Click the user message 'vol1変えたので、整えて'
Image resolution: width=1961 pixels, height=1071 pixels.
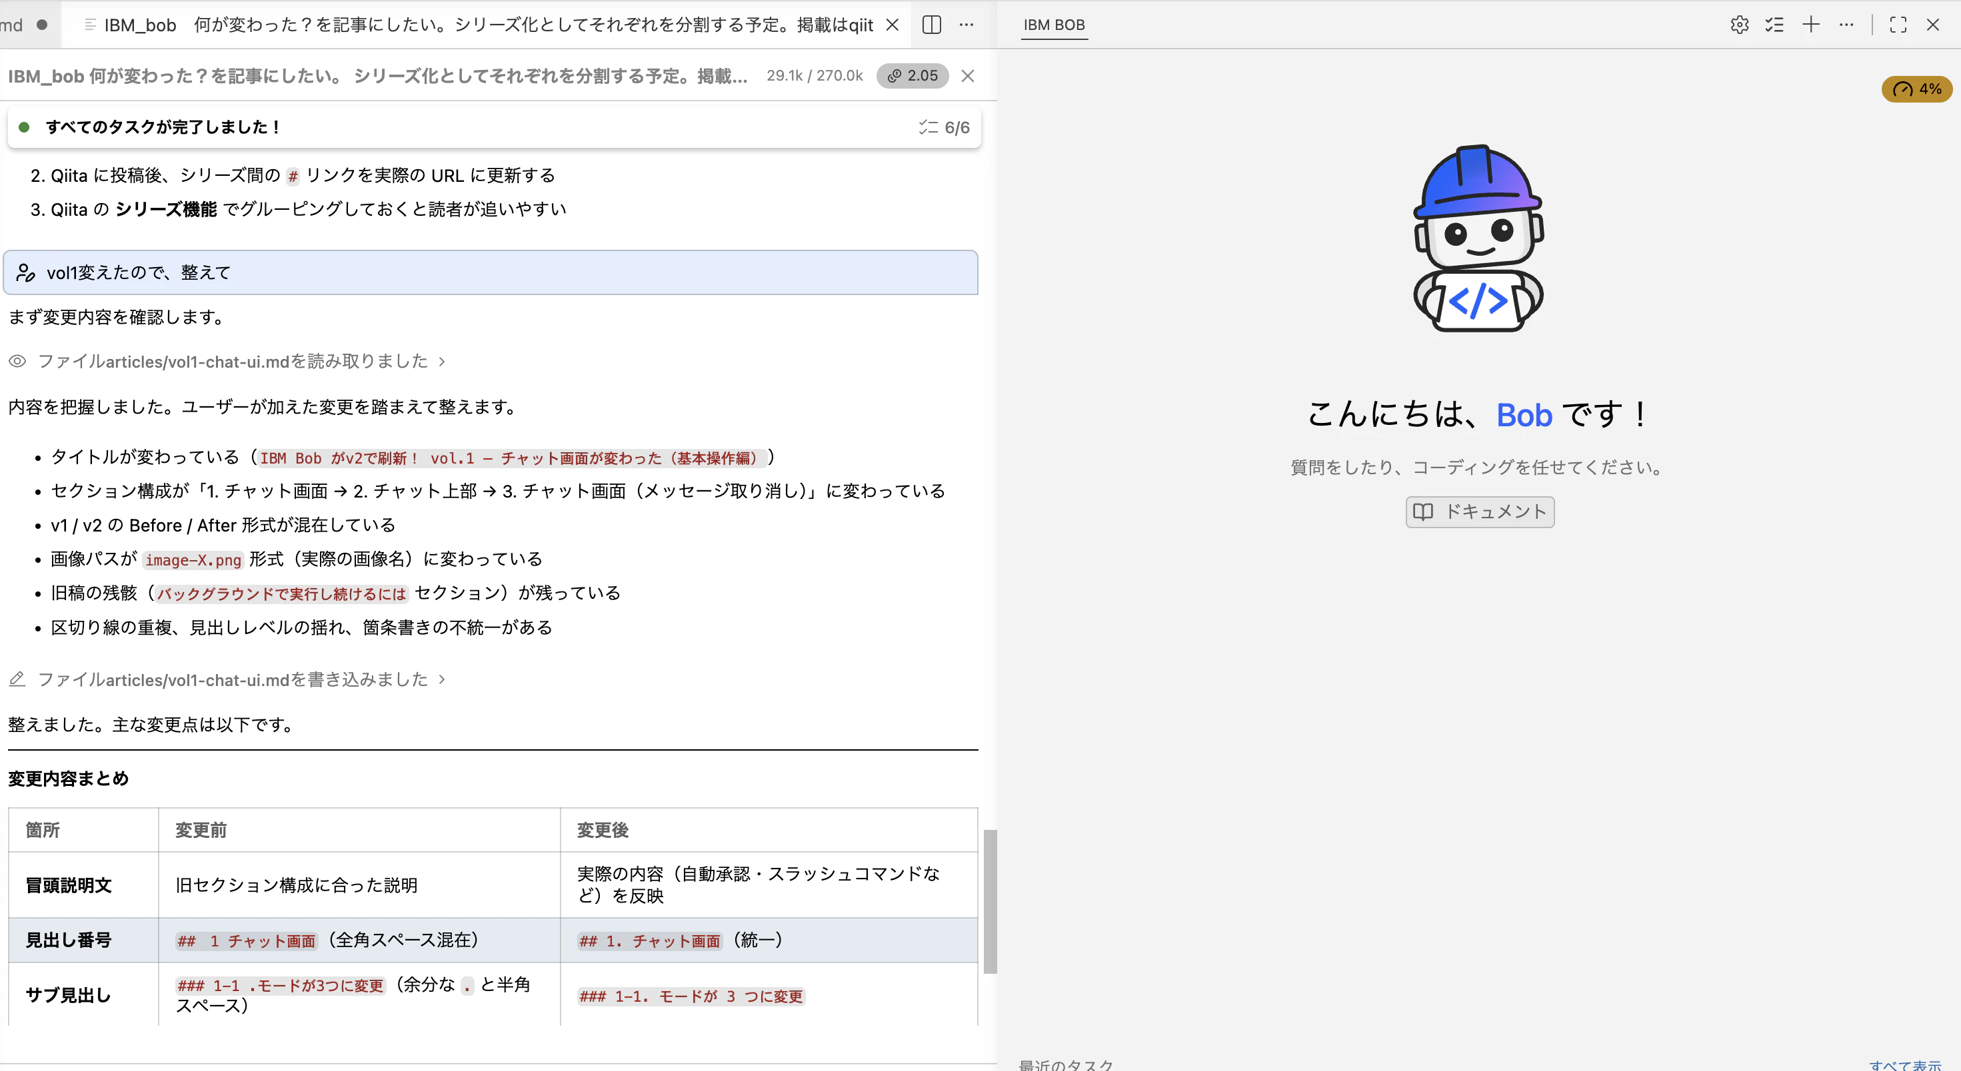pyautogui.click(x=491, y=272)
